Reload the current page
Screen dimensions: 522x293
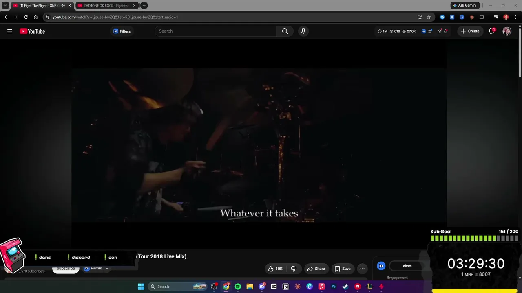(26, 17)
